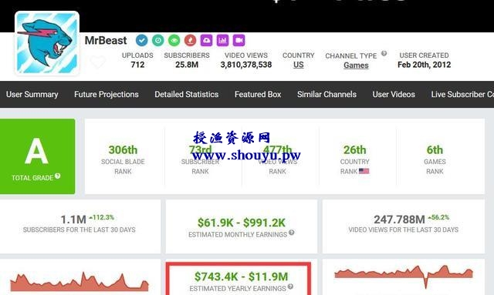Go to the Featured Box tab
This screenshot has height=295, width=494.
tap(258, 94)
